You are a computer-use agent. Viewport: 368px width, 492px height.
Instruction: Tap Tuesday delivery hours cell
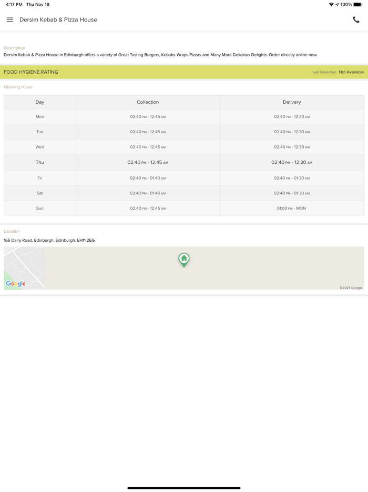point(292,132)
